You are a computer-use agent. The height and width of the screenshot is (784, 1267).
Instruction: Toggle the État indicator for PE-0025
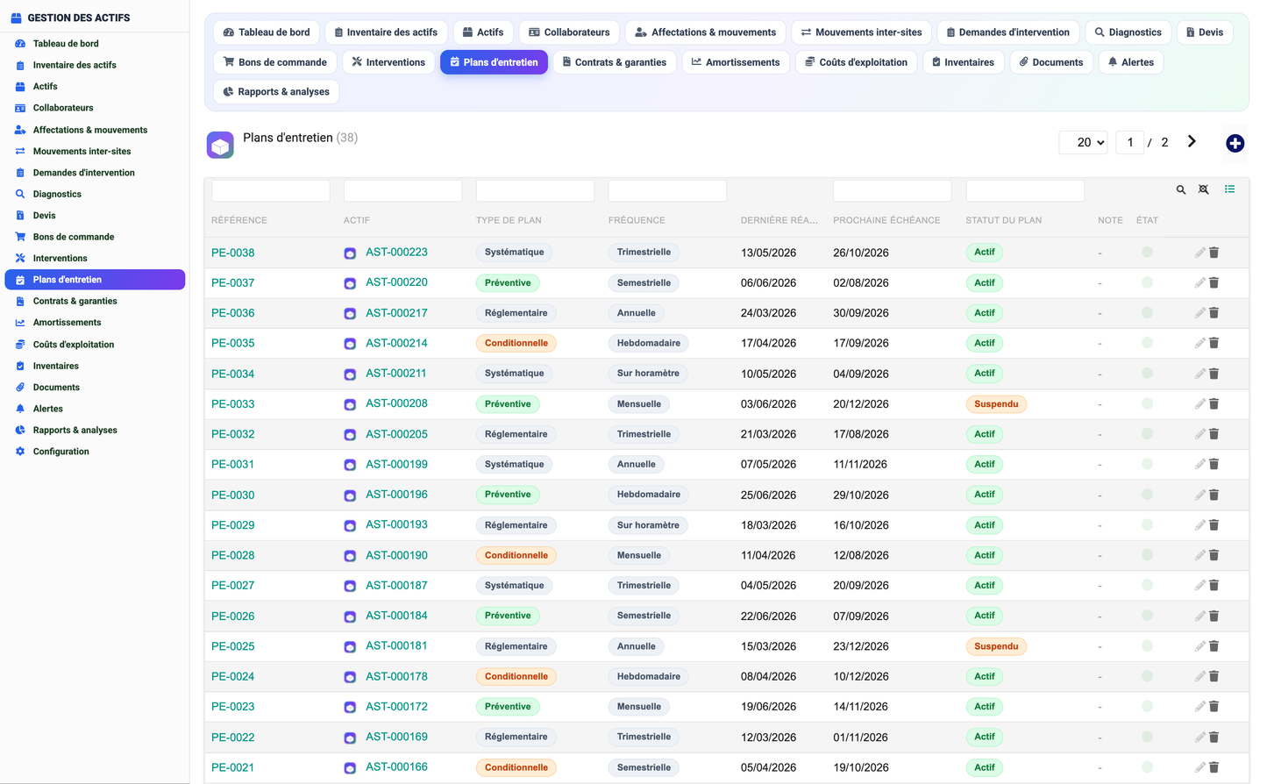tap(1147, 646)
